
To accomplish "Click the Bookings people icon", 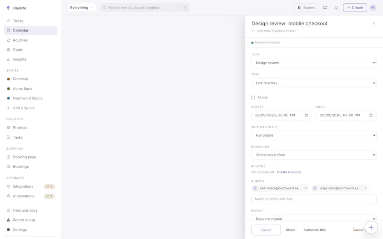I will (8, 166).
